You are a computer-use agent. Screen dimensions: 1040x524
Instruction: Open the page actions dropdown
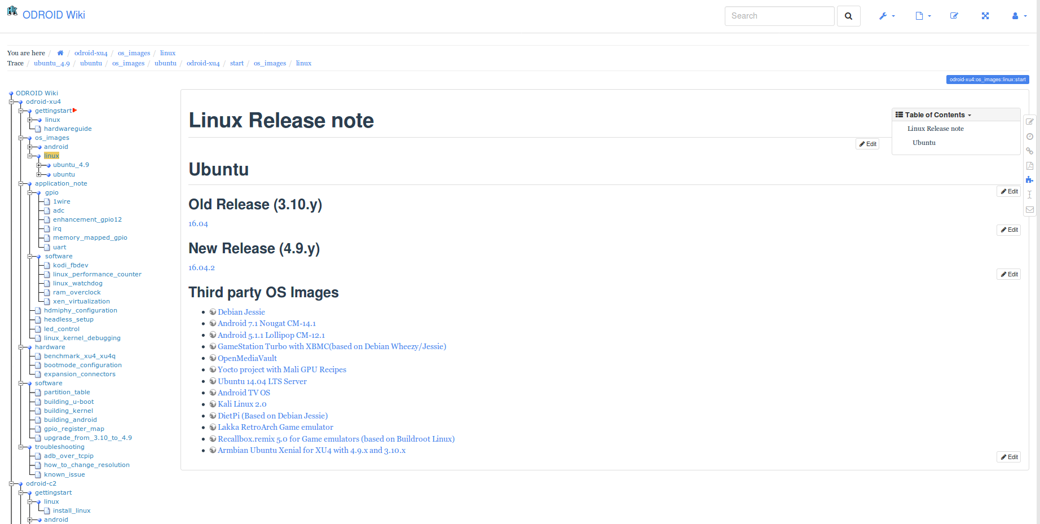[x=923, y=16]
